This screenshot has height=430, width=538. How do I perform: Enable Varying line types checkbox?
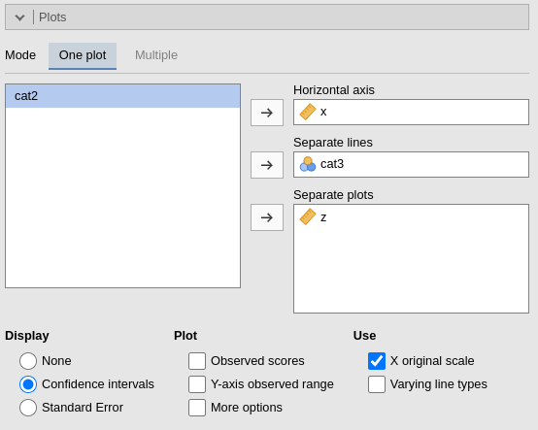(377, 384)
